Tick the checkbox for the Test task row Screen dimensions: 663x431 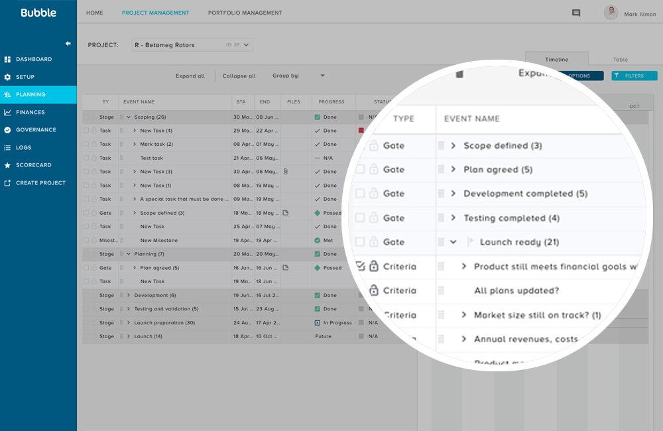[86, 158]
